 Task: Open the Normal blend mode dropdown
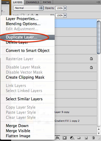28,8
